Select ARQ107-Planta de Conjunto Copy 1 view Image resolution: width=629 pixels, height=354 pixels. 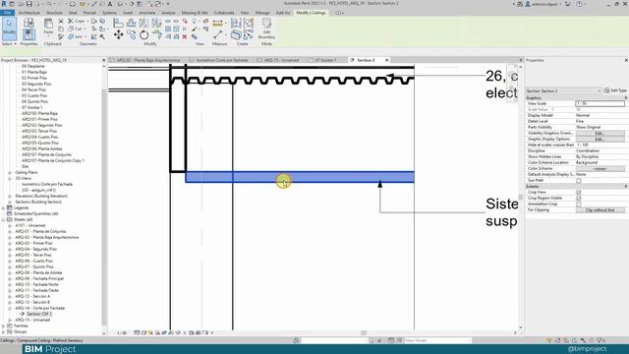pyautogui.click(x=53, y=160)
